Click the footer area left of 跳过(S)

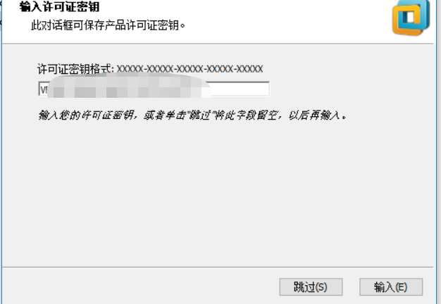[141, 286]
